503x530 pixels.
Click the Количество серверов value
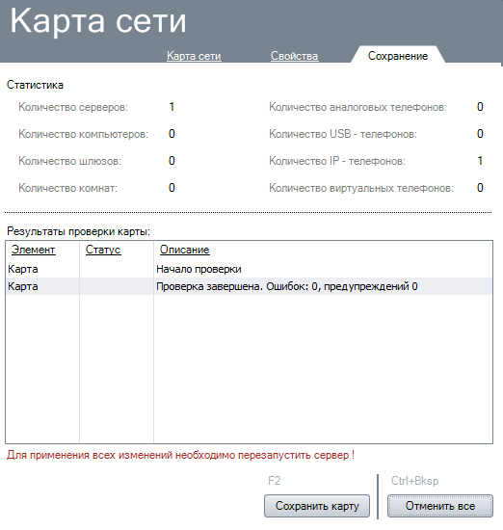[172, 107]
